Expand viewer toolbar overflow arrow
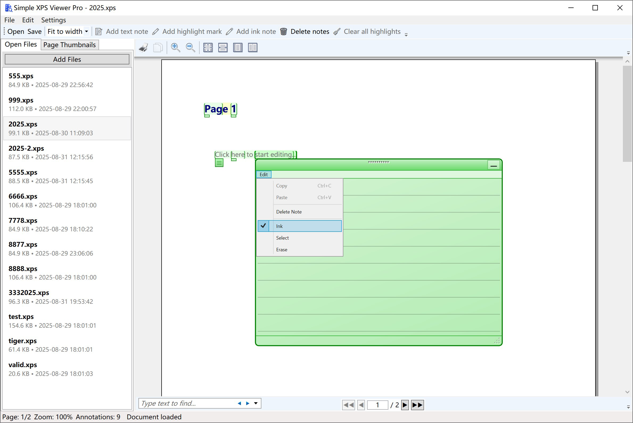633x423 pixels. pos(628,53)
